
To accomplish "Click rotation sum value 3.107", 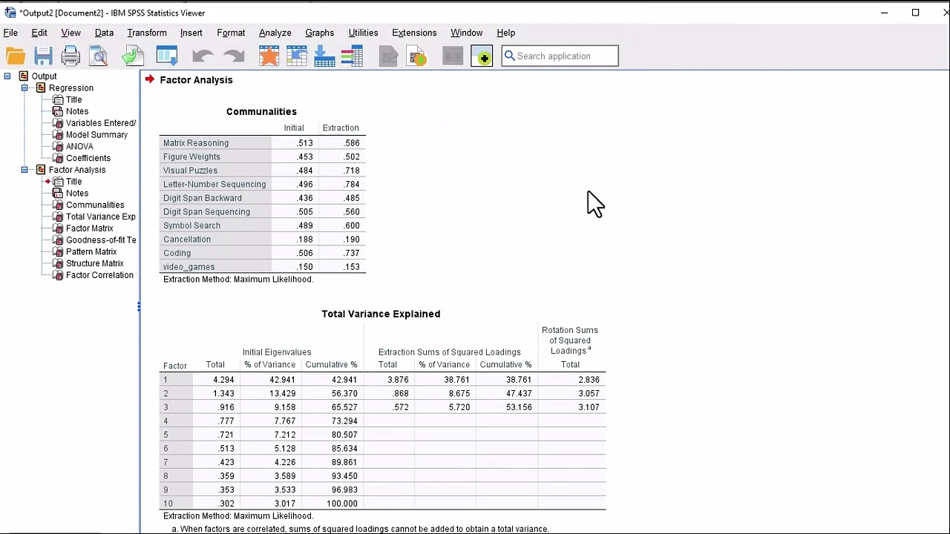I will 589,407.
